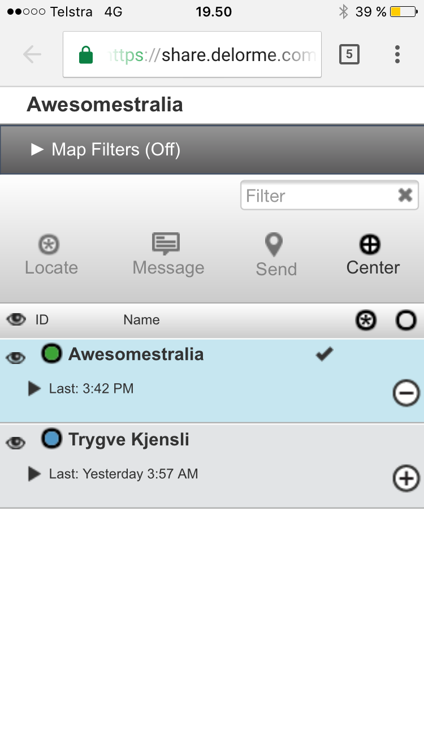The image size is (424, 754).
Task: Toggle visibility eye for Awesomestralia
Action: [x=15, y=357]
